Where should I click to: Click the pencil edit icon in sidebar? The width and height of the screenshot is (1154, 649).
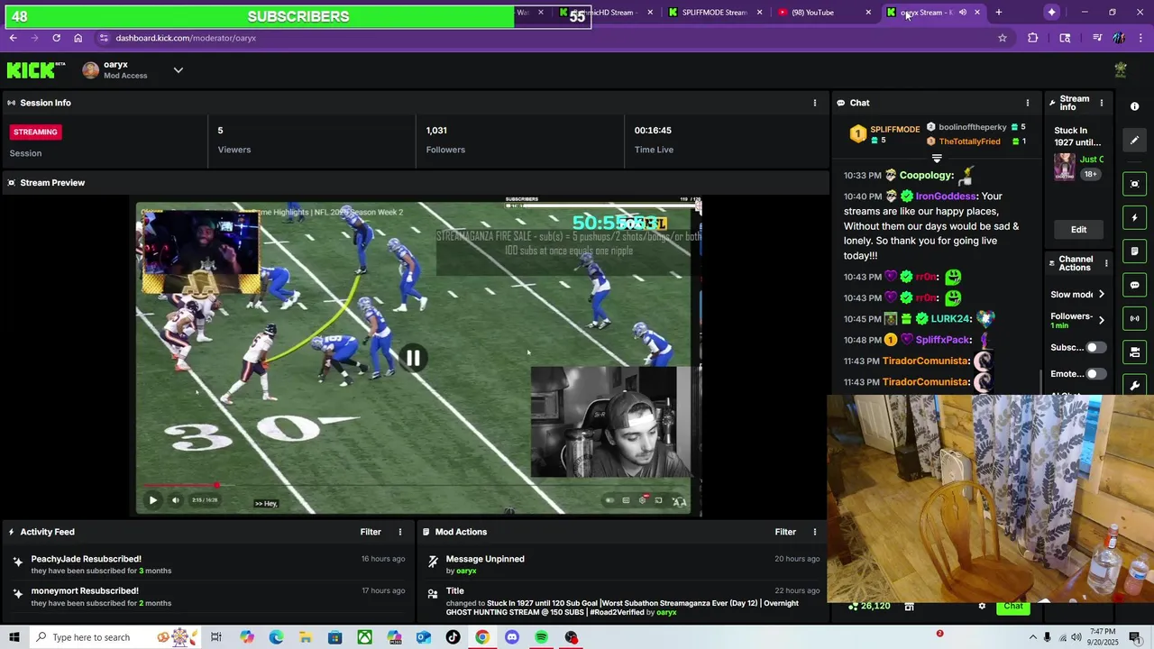click(1134, 140)
